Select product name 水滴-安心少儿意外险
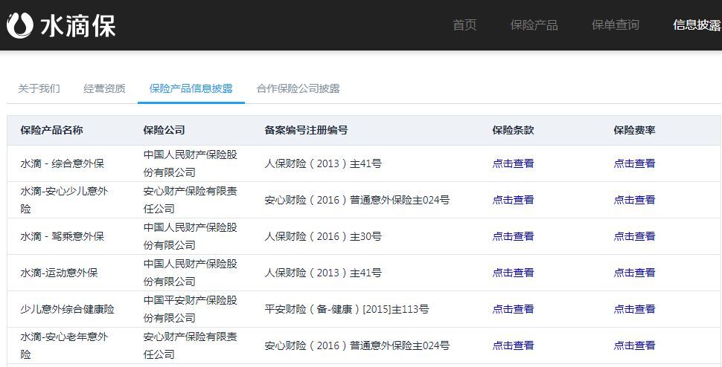This screenshot has width=722, height=367. click(64, 200)
